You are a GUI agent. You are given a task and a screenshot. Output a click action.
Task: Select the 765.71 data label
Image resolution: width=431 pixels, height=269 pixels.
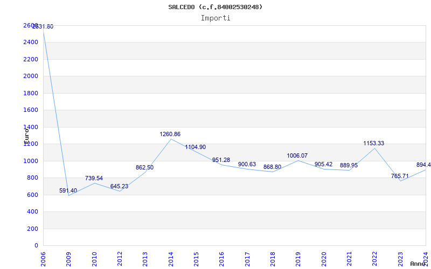tap(400, 176)
